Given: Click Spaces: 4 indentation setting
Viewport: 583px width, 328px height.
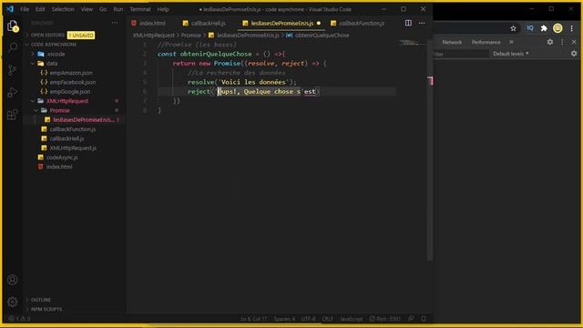Looking at the screenshot, I should click(284, 319).
